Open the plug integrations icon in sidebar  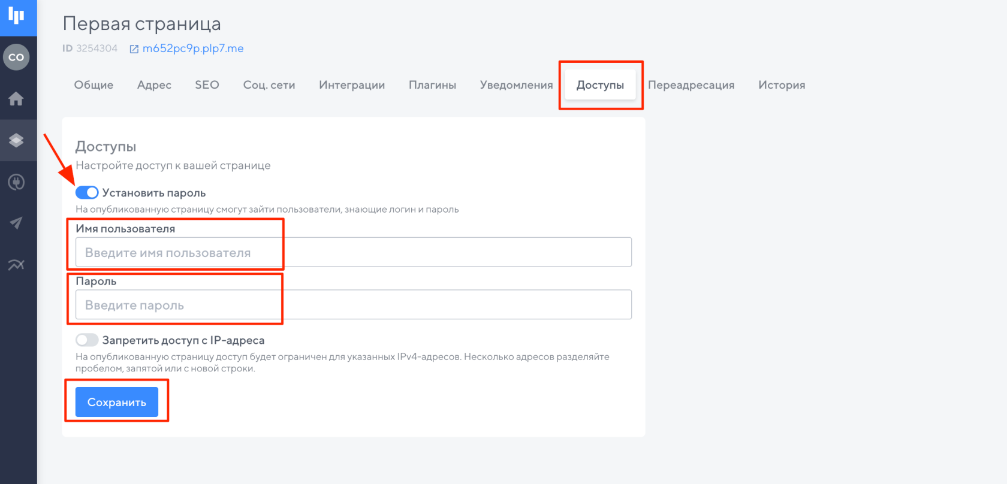click(16, 182)
